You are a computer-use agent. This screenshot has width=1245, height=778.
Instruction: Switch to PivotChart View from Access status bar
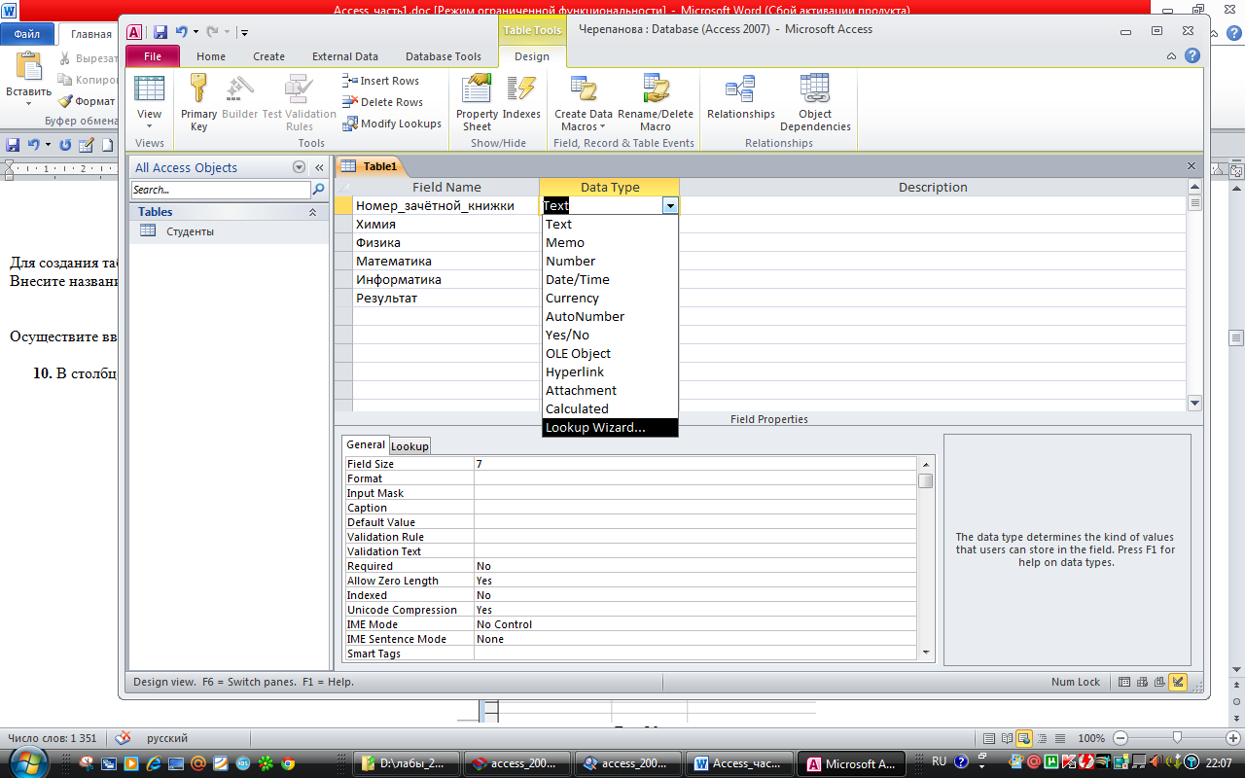click(x=1160, y=682)
